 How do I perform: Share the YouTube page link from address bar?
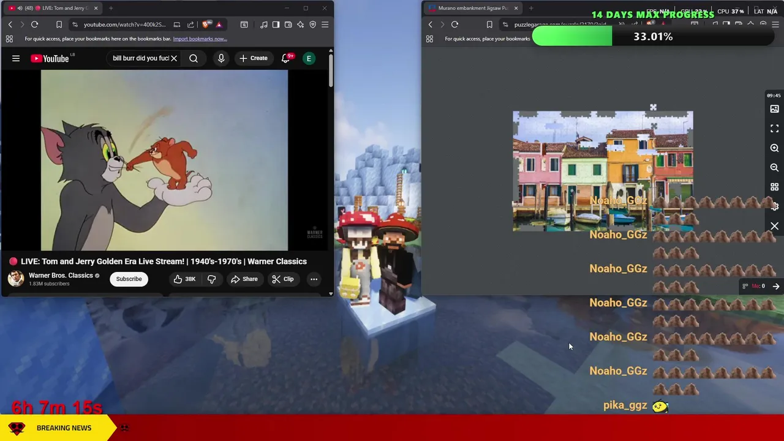tap(190, 24)
